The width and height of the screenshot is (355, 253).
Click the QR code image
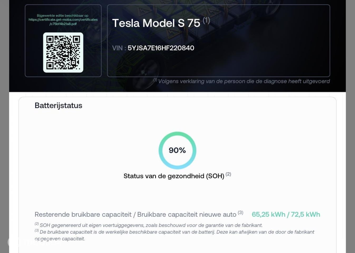pos(63,52)
